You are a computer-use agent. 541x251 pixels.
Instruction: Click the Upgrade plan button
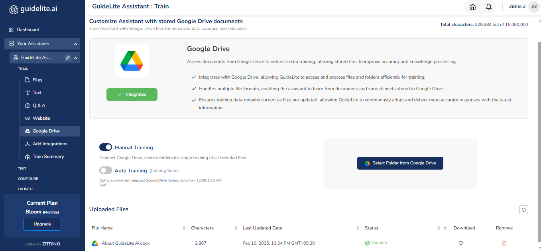[x=42, y=224]
